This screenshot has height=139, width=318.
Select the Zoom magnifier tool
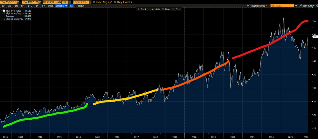(176, 9)
